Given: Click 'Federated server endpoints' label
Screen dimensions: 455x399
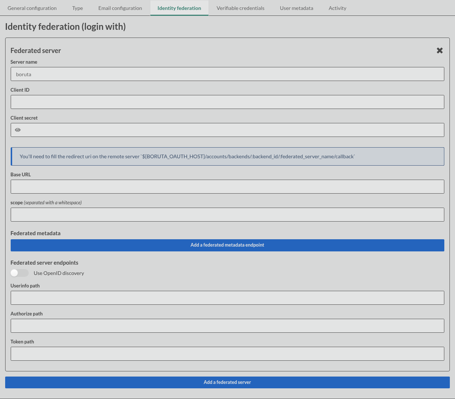Looking at the screenshot, I should 44,263.
